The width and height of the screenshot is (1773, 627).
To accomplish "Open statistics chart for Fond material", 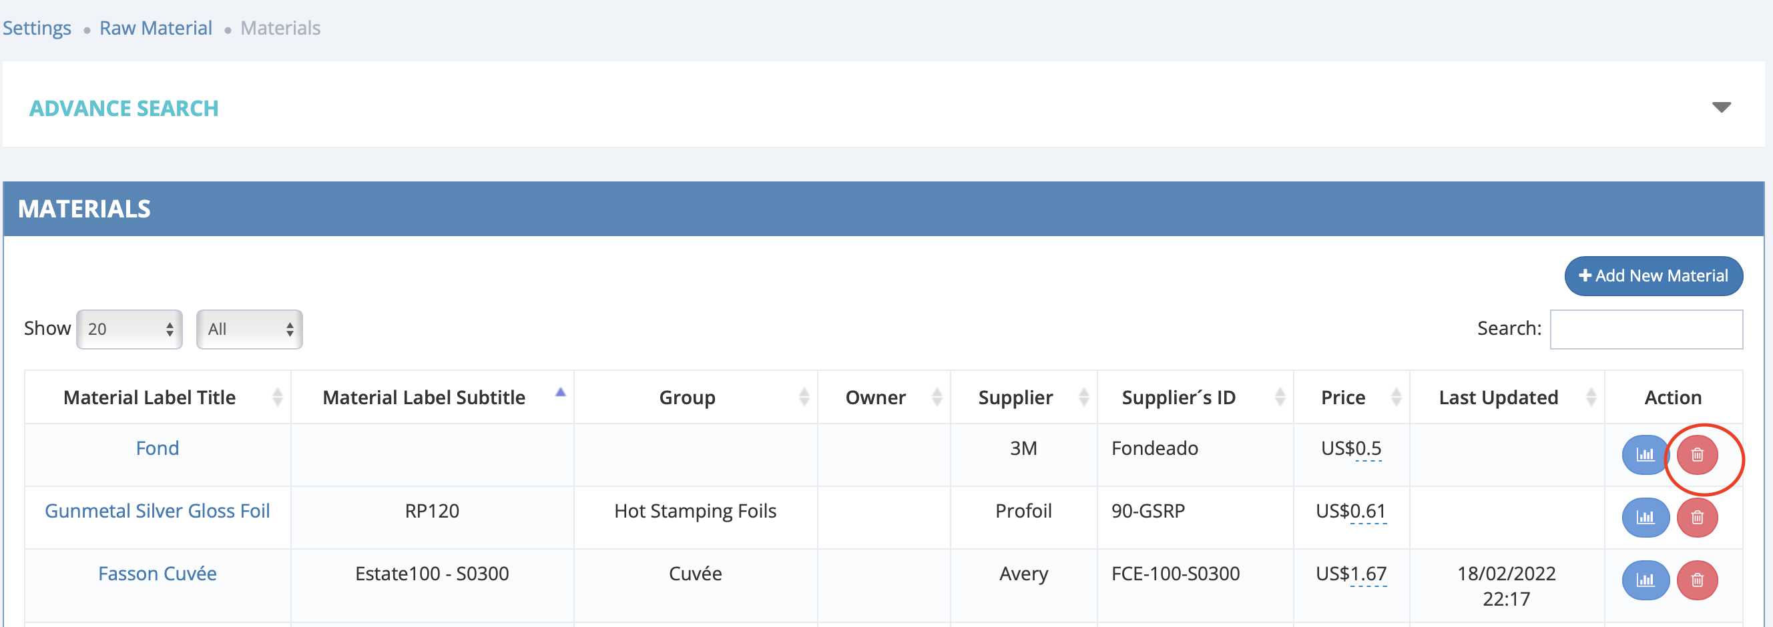I will click(x=1645, y=454).
